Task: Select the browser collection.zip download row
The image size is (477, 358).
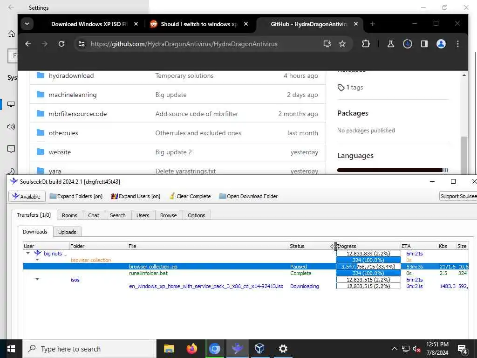Action: tap(246, 267)
